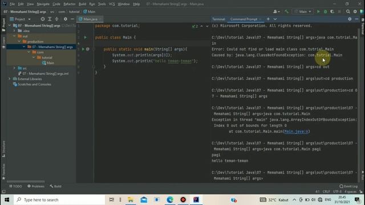Click the IntelliJ IDEA taskbar icon

(x=196, y=200)
